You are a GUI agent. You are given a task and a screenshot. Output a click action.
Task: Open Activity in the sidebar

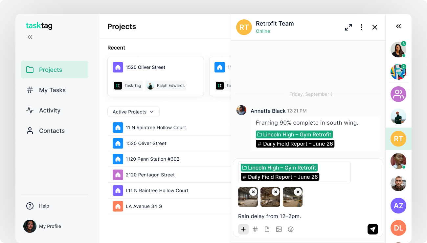pyautogui.click(x=50, y=111)
